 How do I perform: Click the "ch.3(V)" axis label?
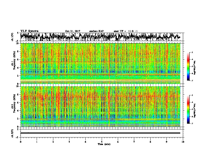(x=12, y=133)
